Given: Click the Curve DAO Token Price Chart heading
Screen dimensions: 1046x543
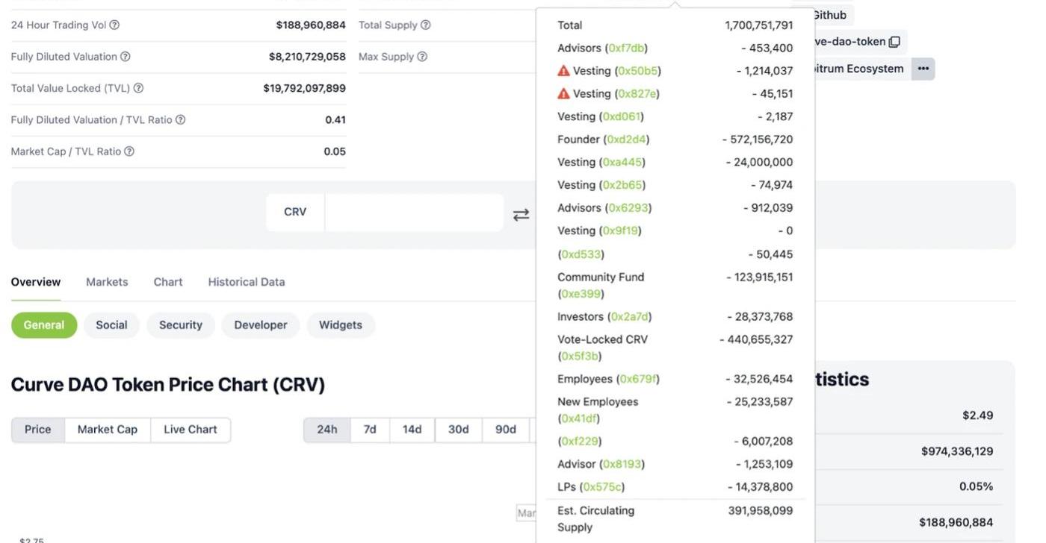Looking at the screenshot, I should (168, 385).
